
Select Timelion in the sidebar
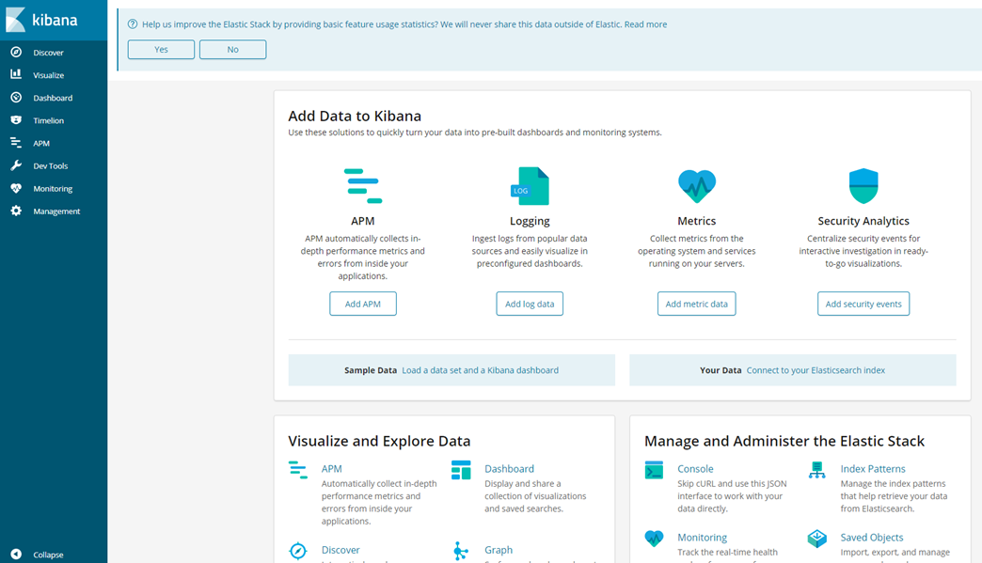tap(49, 120)
